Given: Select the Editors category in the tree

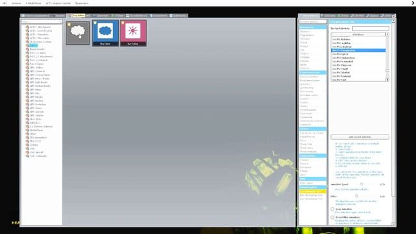Looking at the screenshot, I should [x=33, y=45].
